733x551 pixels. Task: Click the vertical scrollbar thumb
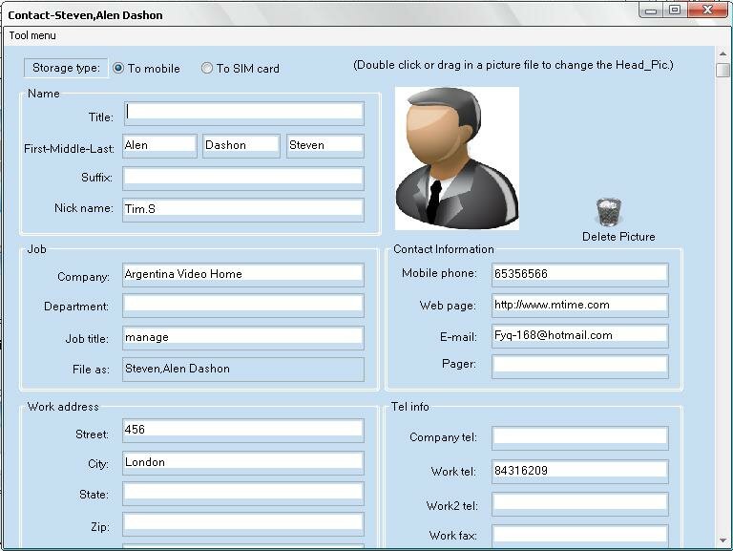pos(723,70)
